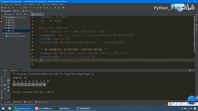The image size is (198, 111).
Task: Open the VCS menu
Action: pos(49,4)
